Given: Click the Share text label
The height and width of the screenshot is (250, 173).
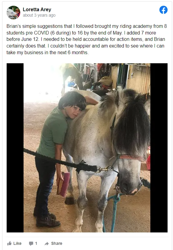Looking at the screenshot, I should pyautogui.click(x=56, y=243).
